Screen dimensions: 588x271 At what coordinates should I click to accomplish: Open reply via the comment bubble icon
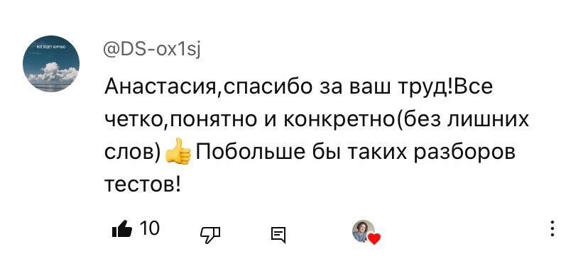pyautogui.click(x=278, y=235)
